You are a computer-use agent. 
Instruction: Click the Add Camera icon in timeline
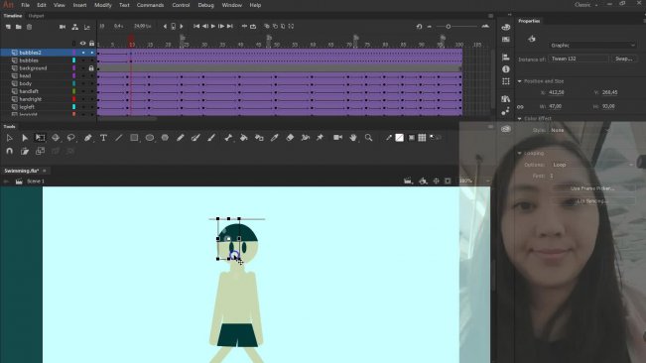[63, 27]
